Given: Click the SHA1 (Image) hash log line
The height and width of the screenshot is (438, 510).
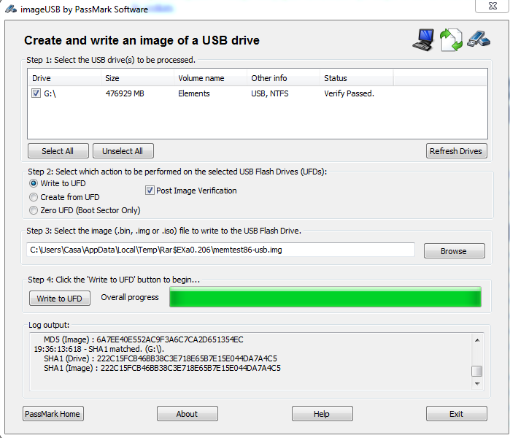Looking at the screenshot, I should (162, 368).
